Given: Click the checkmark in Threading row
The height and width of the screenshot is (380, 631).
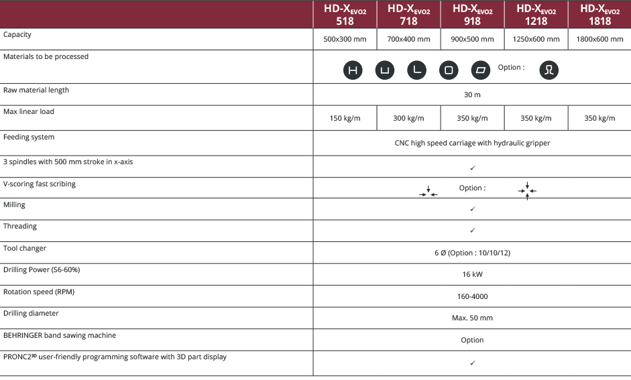Looking at the screenshot, I should coord(473,231).
